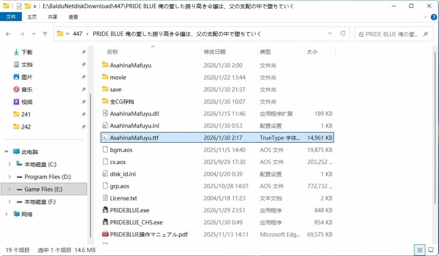
Task: Open the 241 pinned folder
Action: coord(26,114)
